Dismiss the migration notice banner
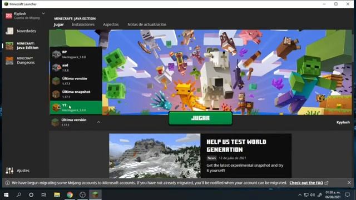The image size is (356, 200). coord(349,183)
